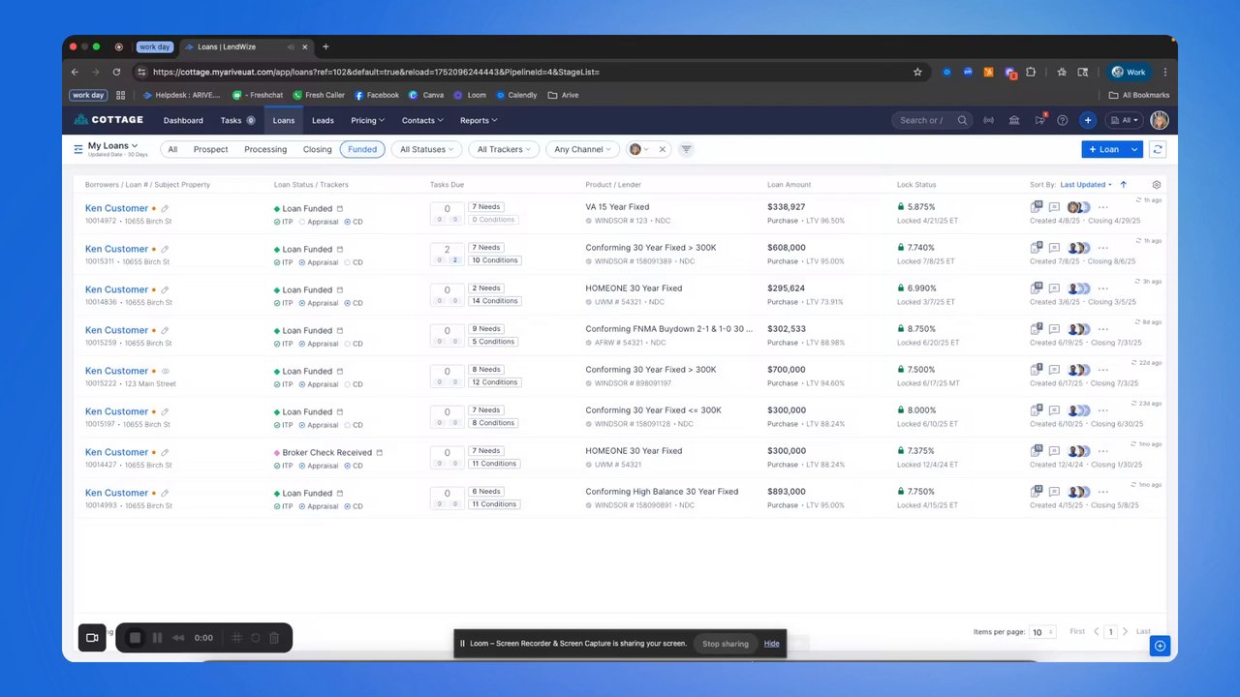Viewport: 1240px width, 697px height.
Task: Open the Pricing menu
Action: click(x=367, y=121)
